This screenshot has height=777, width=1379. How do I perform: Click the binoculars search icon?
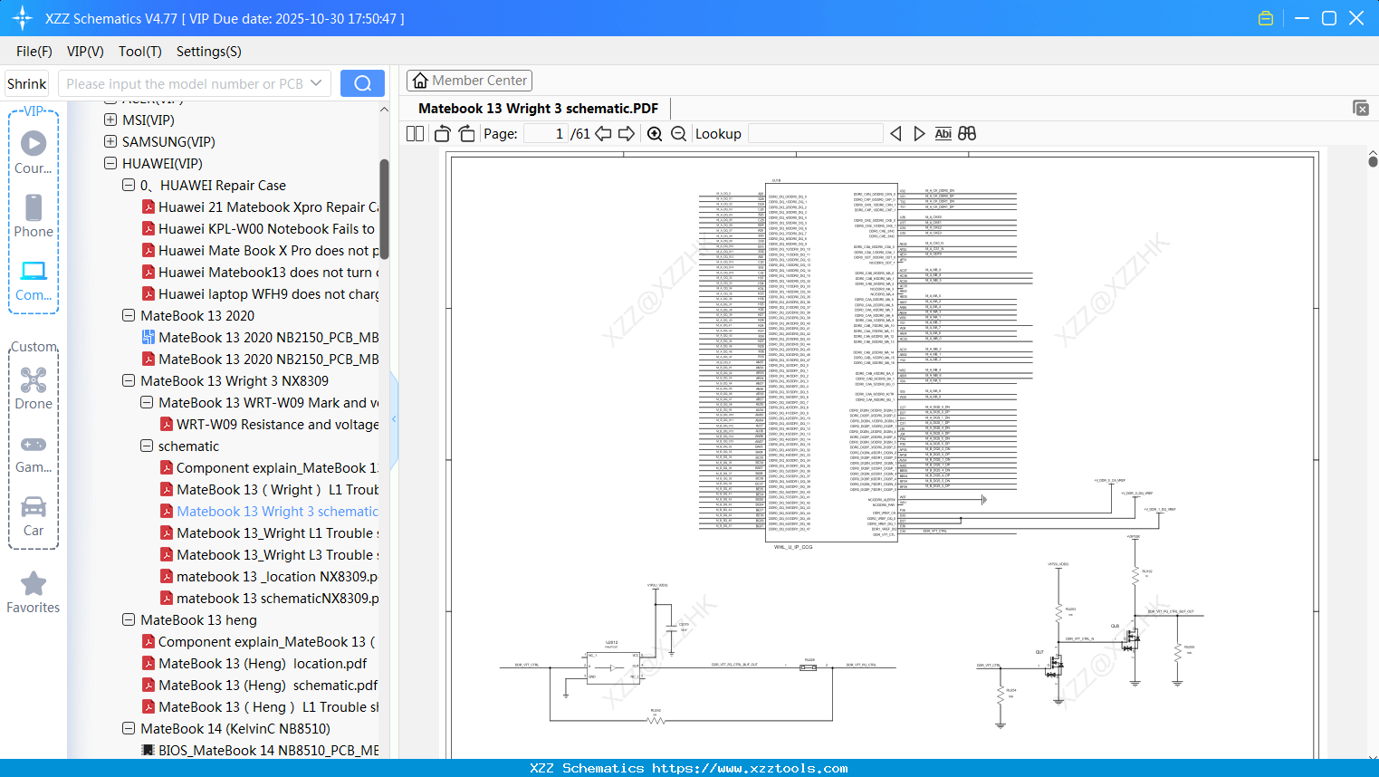[x=967, y=134]
